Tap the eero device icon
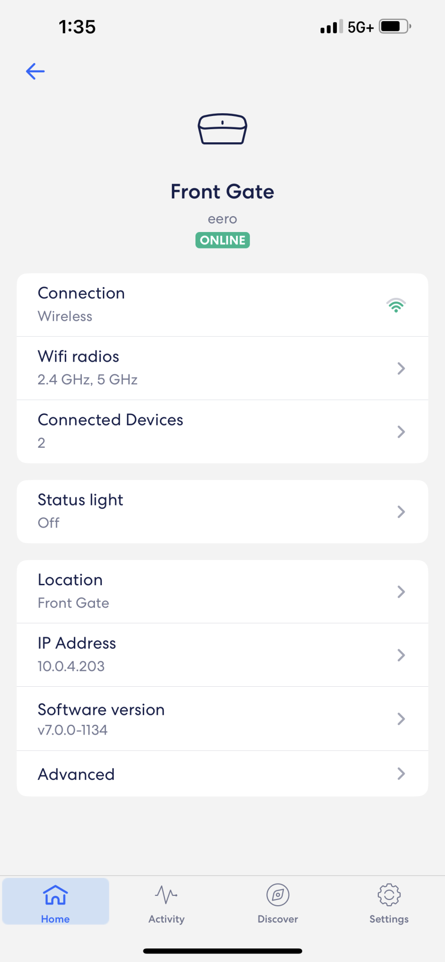This screenshot has height=962, width=445. (222, 129)
